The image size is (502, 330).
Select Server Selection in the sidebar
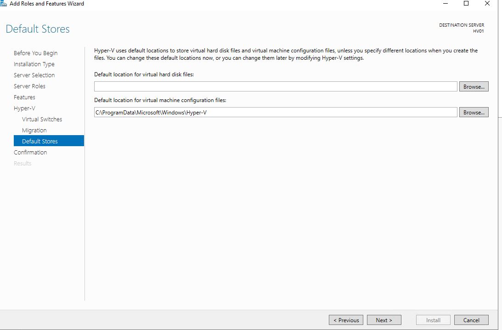(34, 75)
